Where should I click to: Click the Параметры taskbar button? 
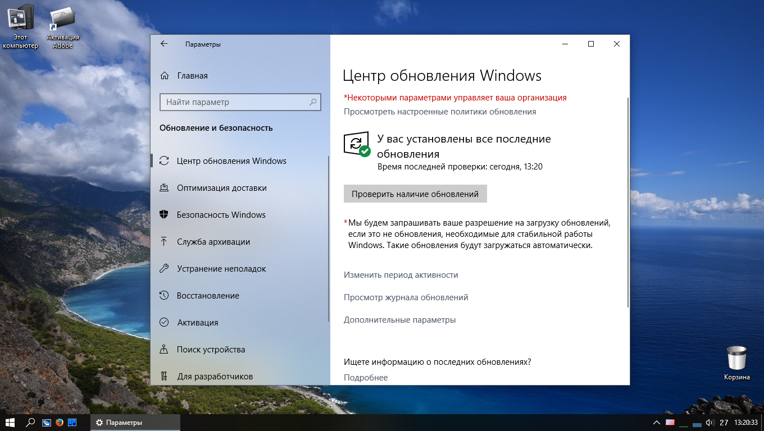[135, 423]
